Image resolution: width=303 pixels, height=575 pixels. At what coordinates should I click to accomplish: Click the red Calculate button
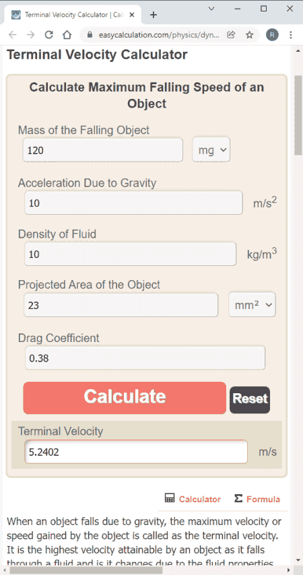click(125, 397)
